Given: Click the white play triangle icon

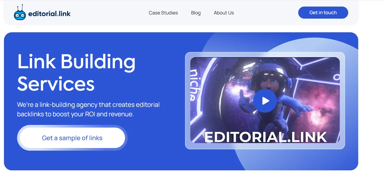Looking at the screenshot, I should pyautogui.click(x=266, y=101).
